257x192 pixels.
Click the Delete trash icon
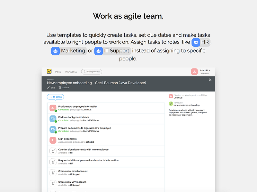click(60, 87)
